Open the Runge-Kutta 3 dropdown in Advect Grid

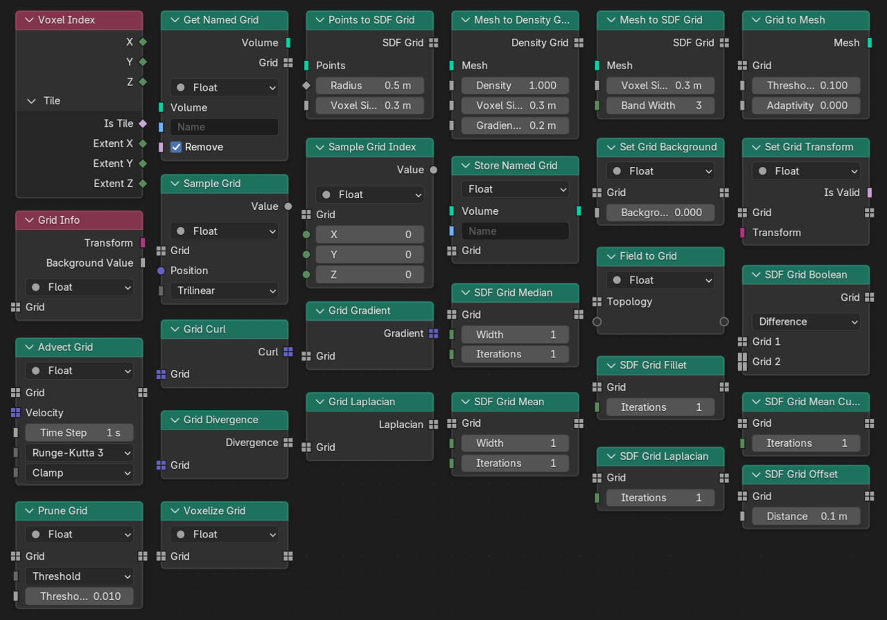coord(79,453)
